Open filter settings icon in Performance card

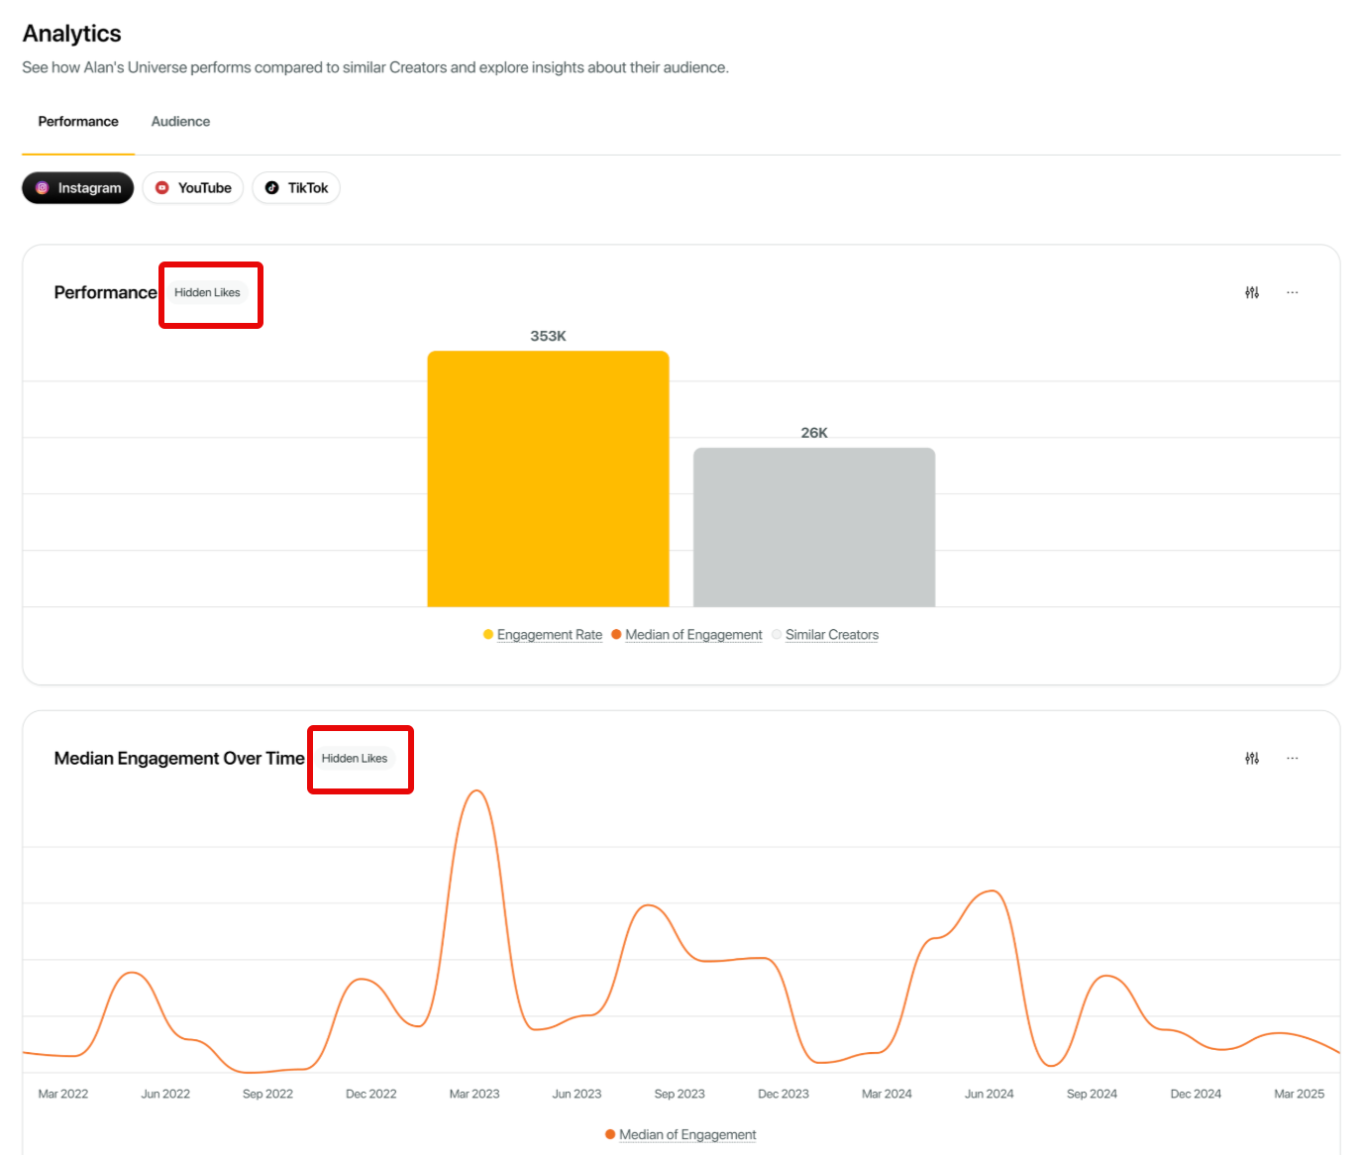click(x=1252, y=292)
